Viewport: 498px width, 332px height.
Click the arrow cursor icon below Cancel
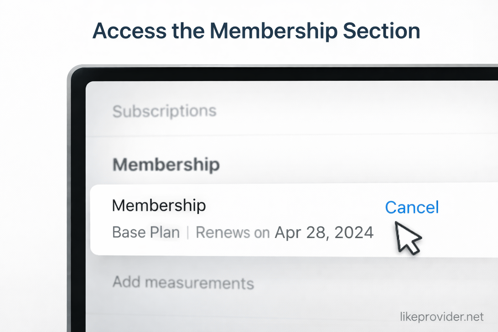coord(407,238)
